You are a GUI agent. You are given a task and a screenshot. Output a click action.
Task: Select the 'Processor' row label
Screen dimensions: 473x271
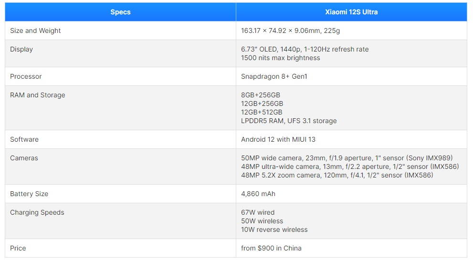pyautogui.click(x=26, y=76)
